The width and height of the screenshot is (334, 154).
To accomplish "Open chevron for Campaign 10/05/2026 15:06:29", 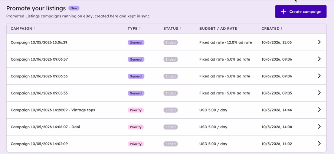I will (x=319, y=42).
